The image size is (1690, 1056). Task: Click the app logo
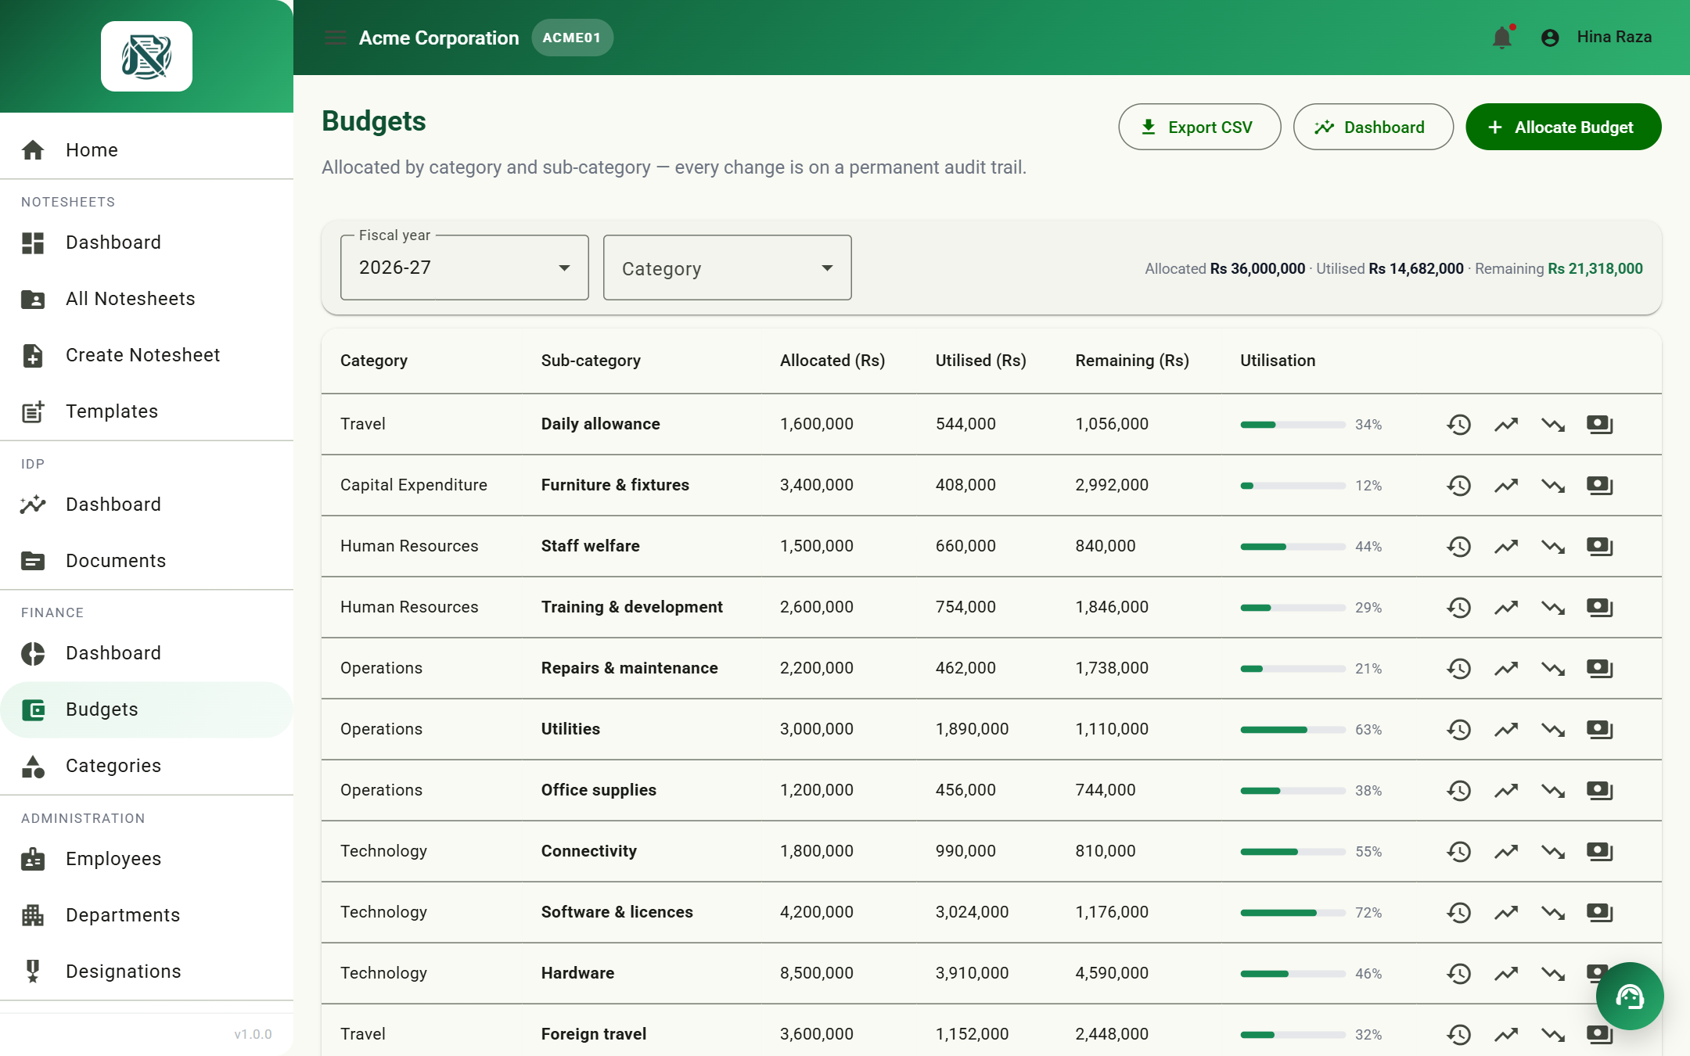(x=146, y=56)
